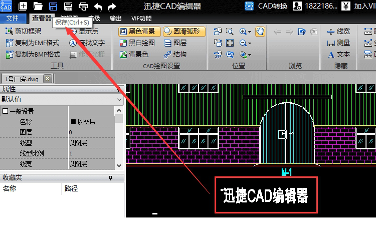Click the rotate view left icon

[x=218, y=32]
